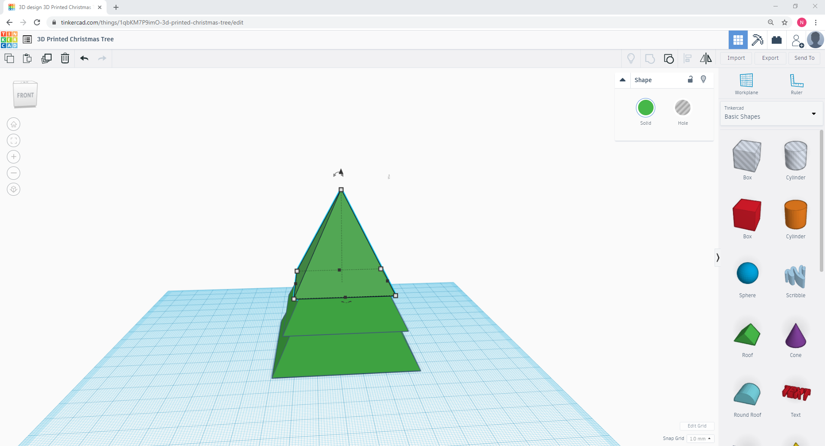The image size is (825, 446).
Task: Toggle the shape lock icon
Action: (690, 79)
